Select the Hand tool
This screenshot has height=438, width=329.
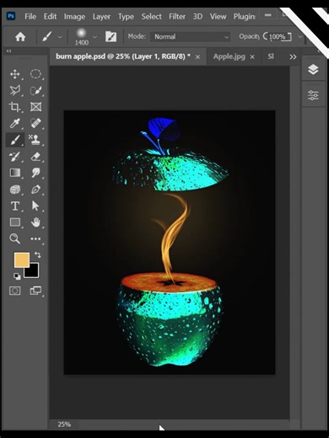coord(35,222)
